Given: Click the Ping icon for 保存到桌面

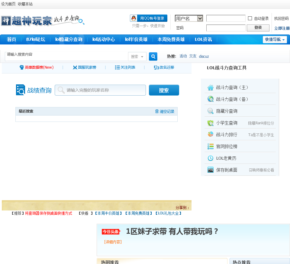Looking at the screenshot, I should coord(211,170).
